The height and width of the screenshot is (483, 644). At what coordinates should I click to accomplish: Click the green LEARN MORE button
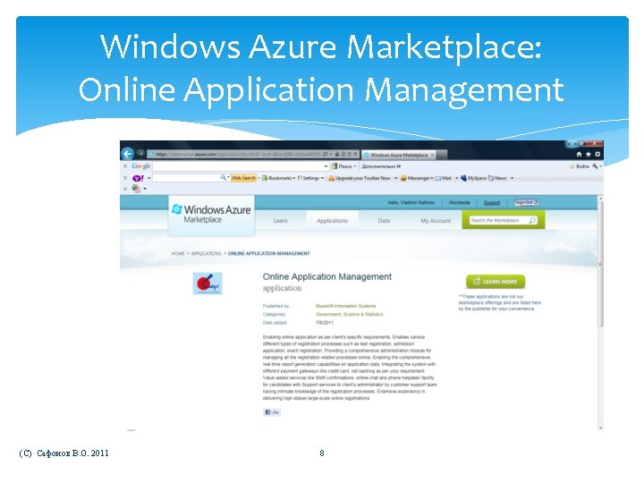pos(496,282)
